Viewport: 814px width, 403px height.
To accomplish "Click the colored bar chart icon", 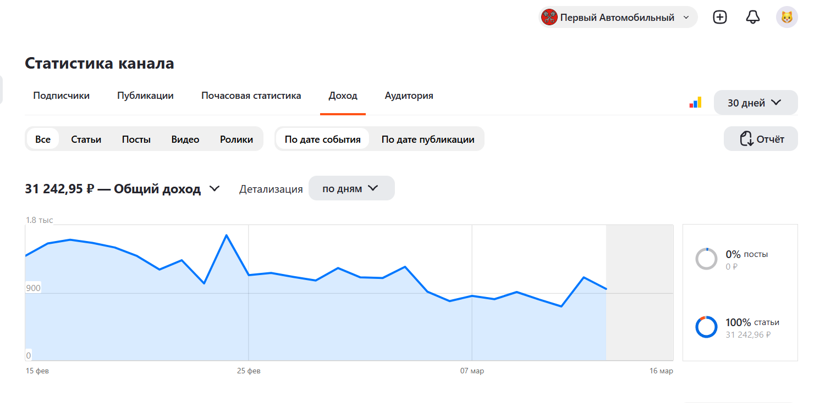I will click(696, 103).
